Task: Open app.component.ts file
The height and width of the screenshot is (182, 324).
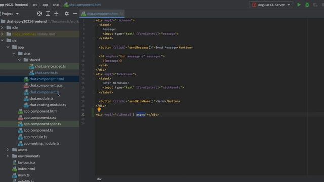Action: [38, 130]
